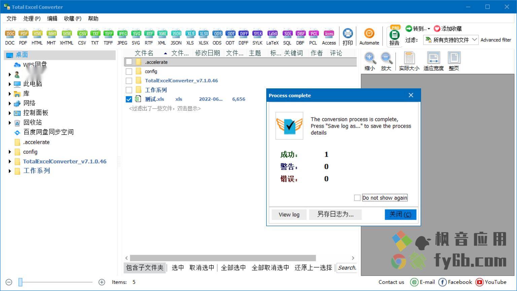
Task: Open the 文件 menu
Action: [x=11, y=18]
